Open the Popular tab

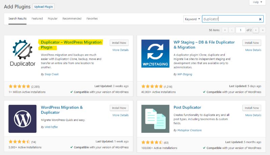tap(53, 19)
